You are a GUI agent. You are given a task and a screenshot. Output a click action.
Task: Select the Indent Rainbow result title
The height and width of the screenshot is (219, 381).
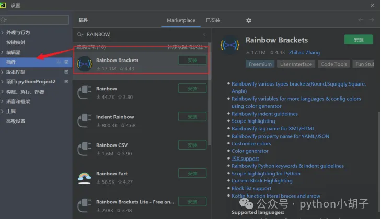pos(115,117)
